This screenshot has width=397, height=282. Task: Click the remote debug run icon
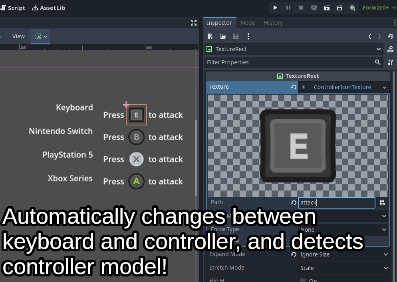(x=314, y=8)
